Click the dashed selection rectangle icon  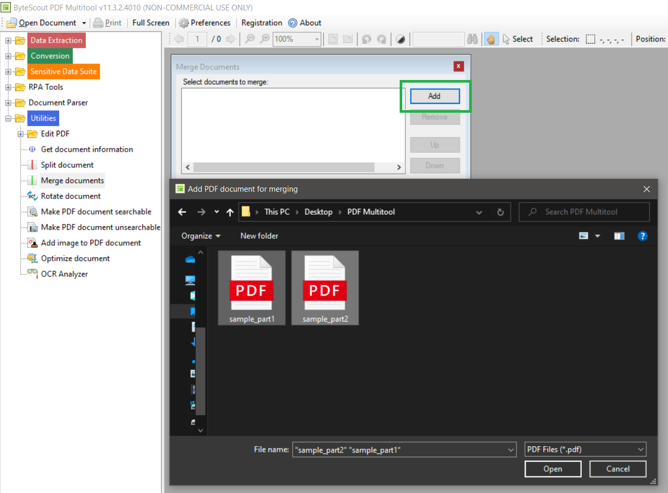coord(590,39)
